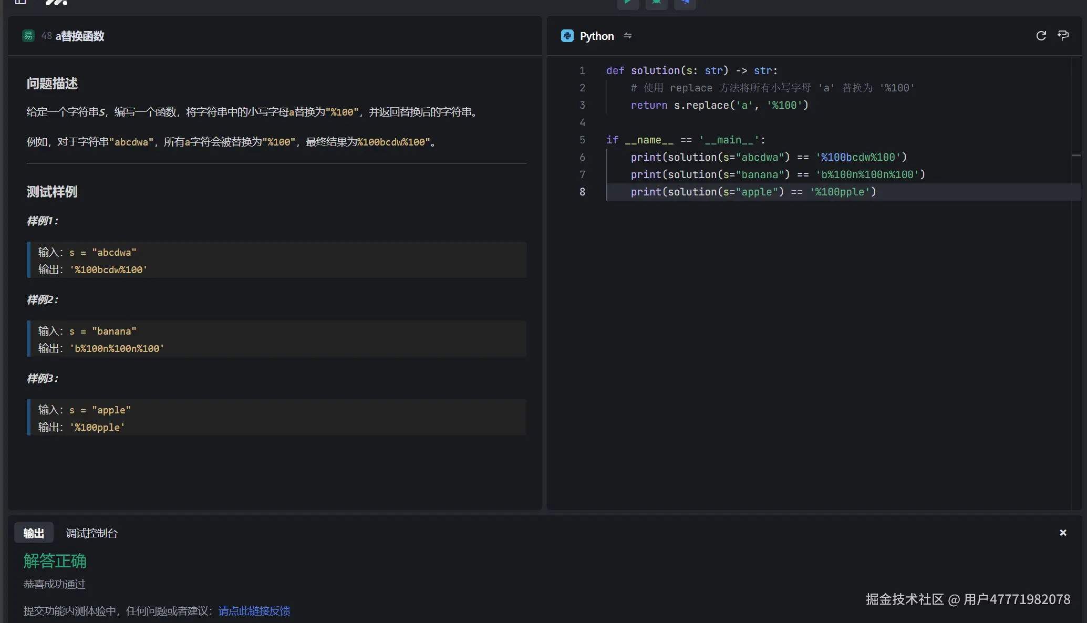Toggle word wrap icon in the editor header
The width and height of the screenshot is (1087, 623).
pos(1063,36)
